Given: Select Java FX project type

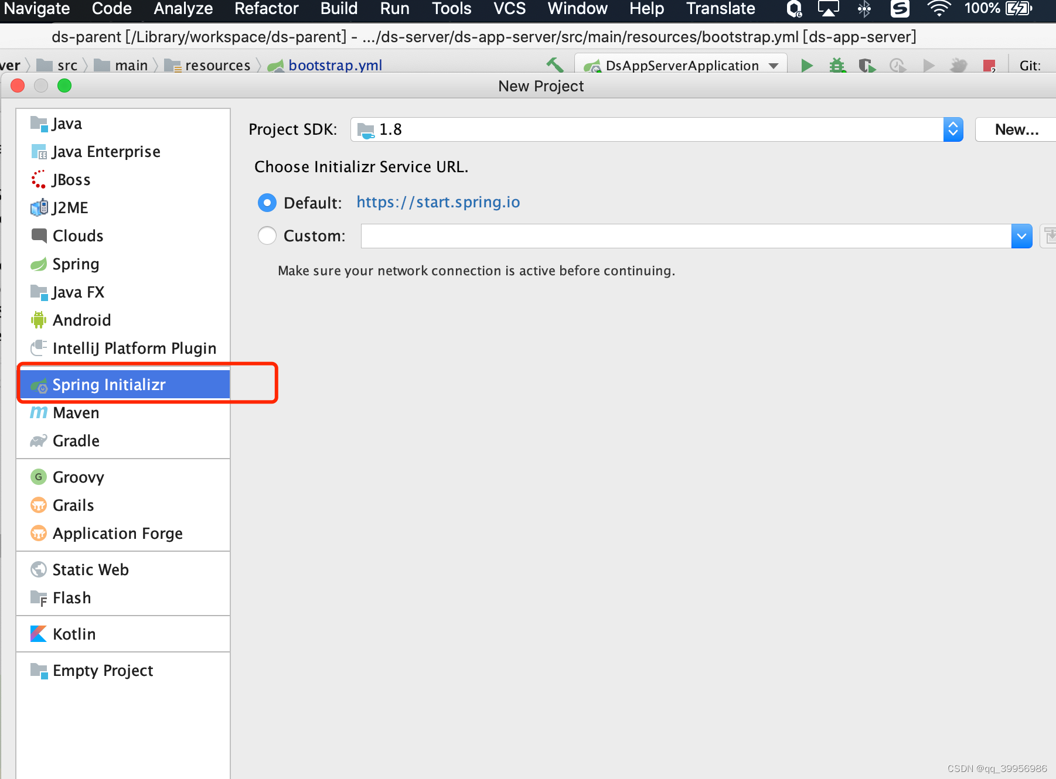Looking at the screenshot, I should pos(123,292).
